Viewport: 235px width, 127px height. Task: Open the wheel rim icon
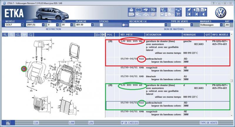(x=153, y=14)
